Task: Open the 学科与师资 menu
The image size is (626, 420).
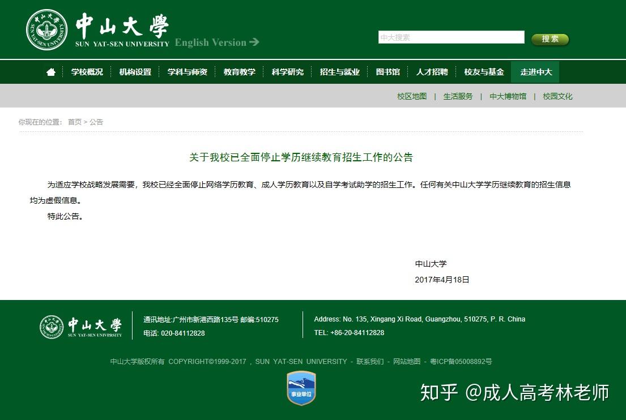Action: 188,72
